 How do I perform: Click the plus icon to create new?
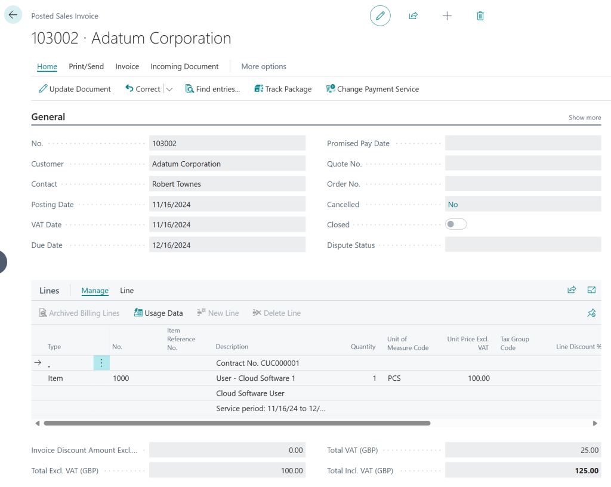point(447,16)
